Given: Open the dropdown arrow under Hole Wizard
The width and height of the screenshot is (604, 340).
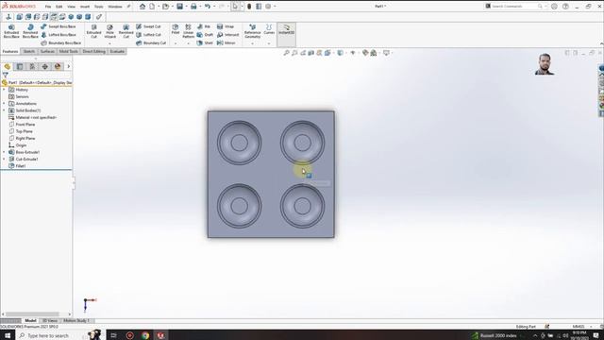Looking at the screenshot, I should pos(109,43).
